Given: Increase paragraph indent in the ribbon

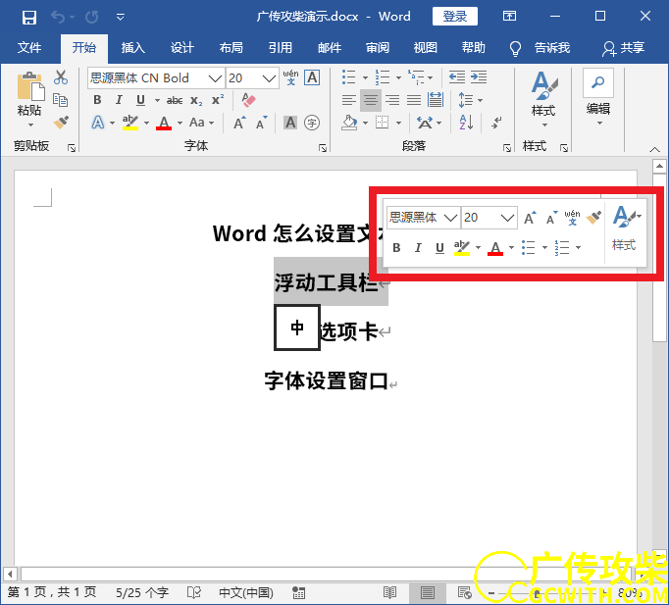Looking at the screenshot, I should tap(479, 77).
